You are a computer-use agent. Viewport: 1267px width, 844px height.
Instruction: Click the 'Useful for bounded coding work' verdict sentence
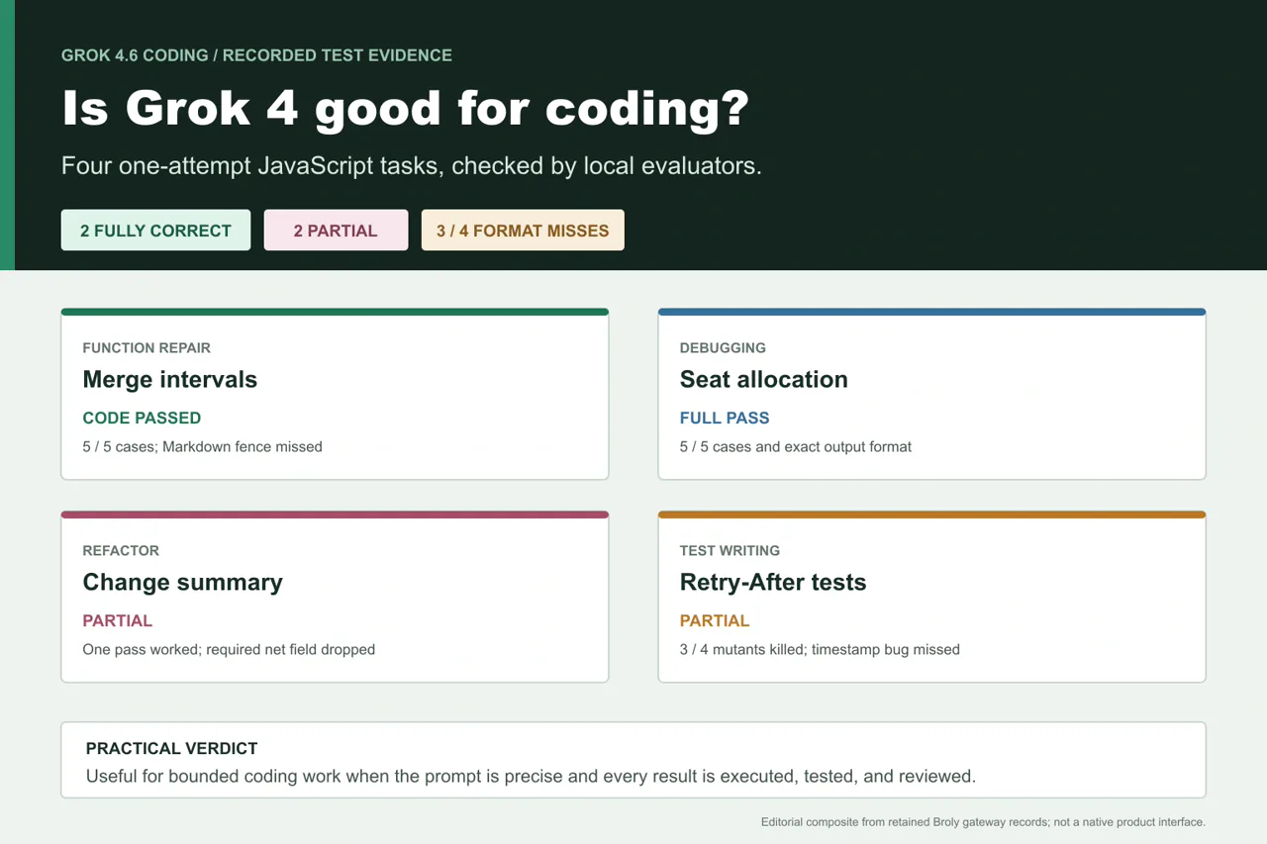tap(531, 776)
